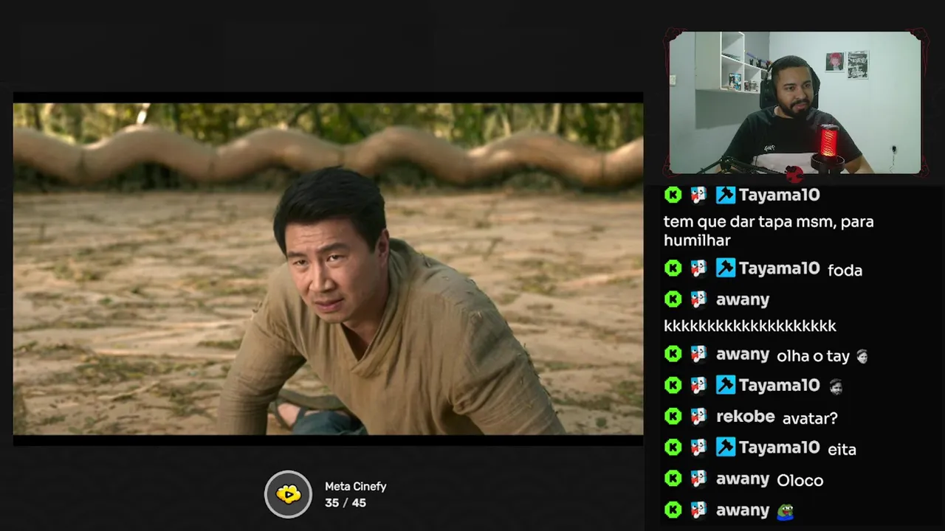Click the Pepe frog emote in awany's last message

(786, 511)
